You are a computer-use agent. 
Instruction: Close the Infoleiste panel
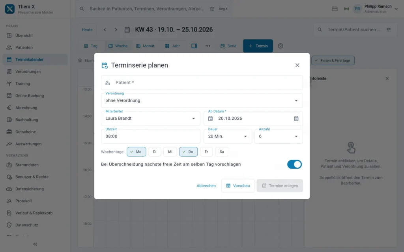point(387,78)
